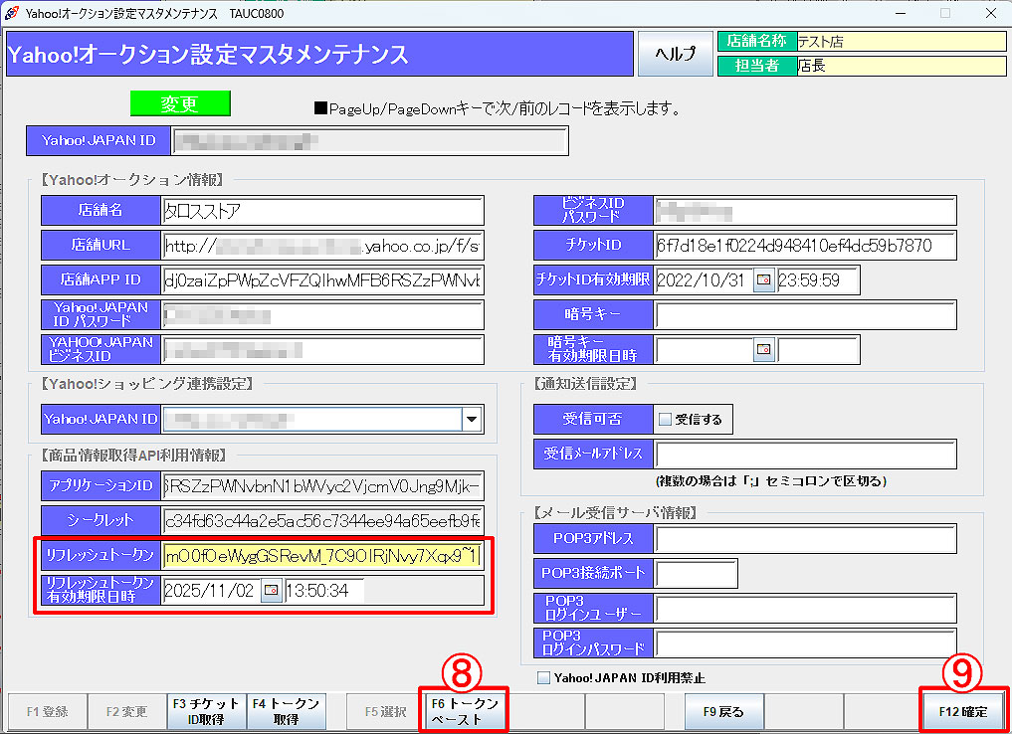Click the シークレット input field
Screen dimensions: 1012x734
[322, 520]
